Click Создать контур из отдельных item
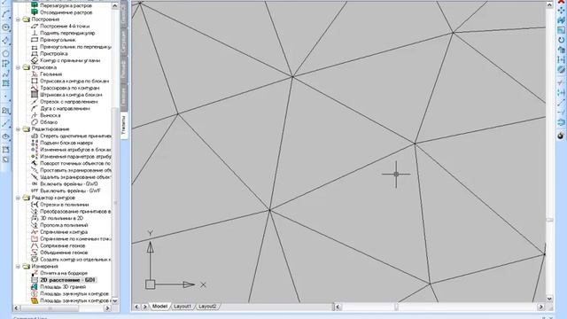Screen dimensions: 567x319 click(x=75, y=260)
